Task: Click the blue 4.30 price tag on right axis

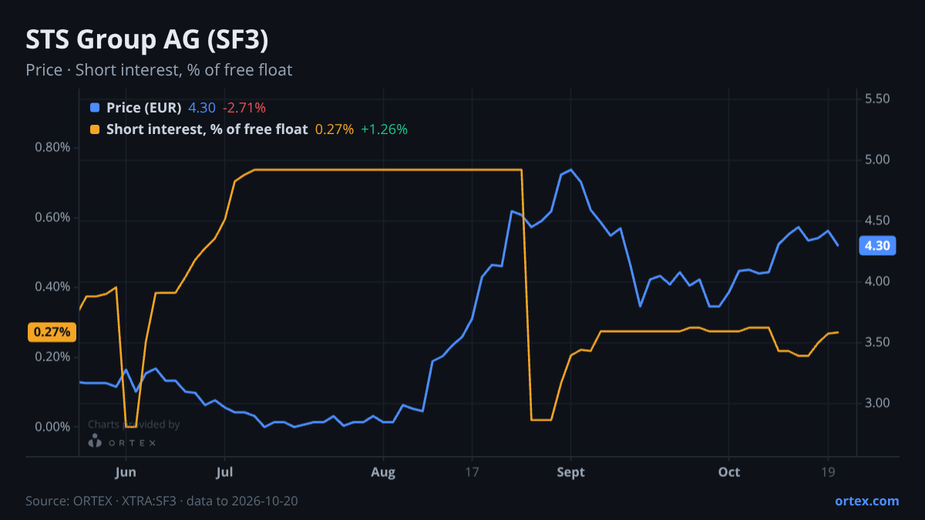Action: [x=877, y=246]
